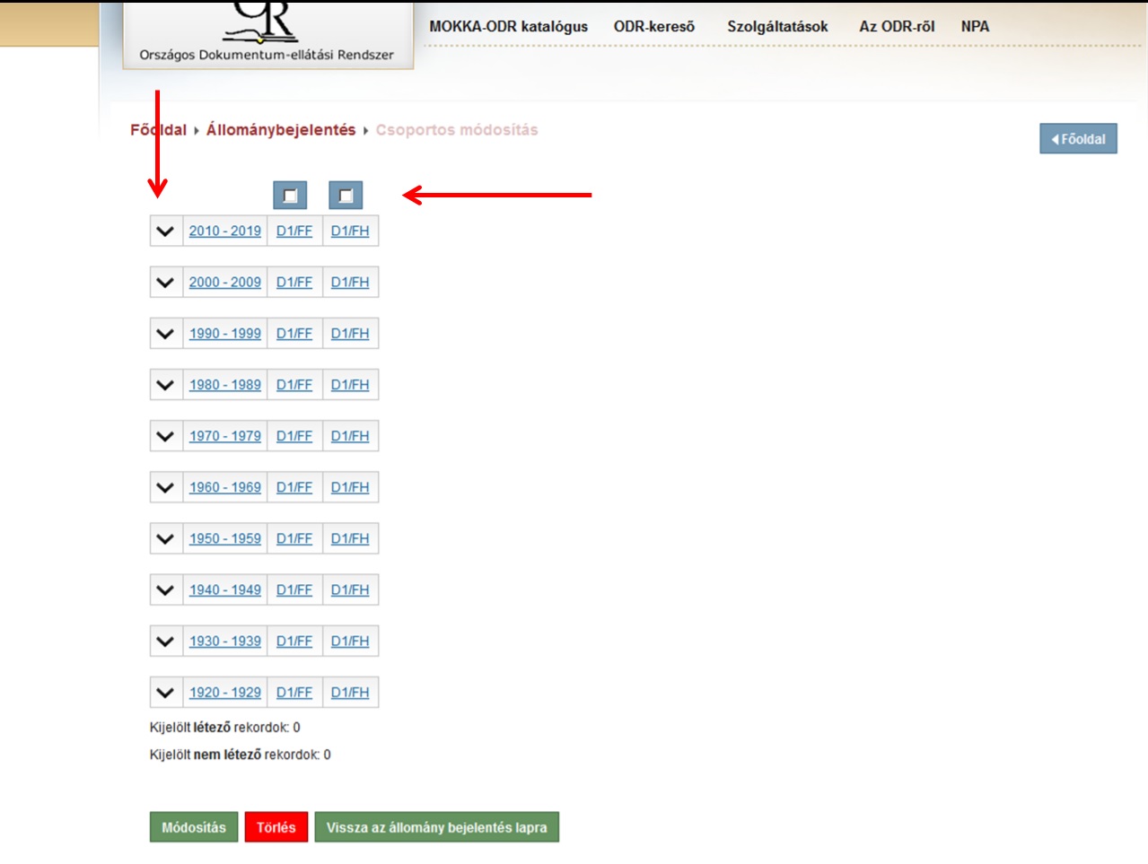Expand the 1970 - 1979 decade chevron
The image size is (1148, 864).
click(x=165, y=436)
